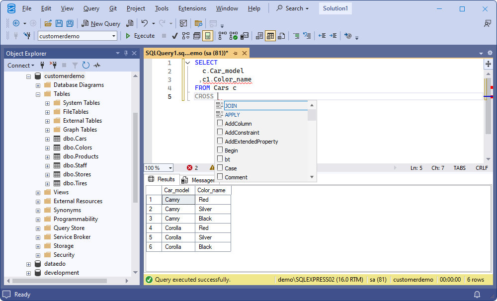
Task: Run the query with Execute
Action: click(141, 36)
